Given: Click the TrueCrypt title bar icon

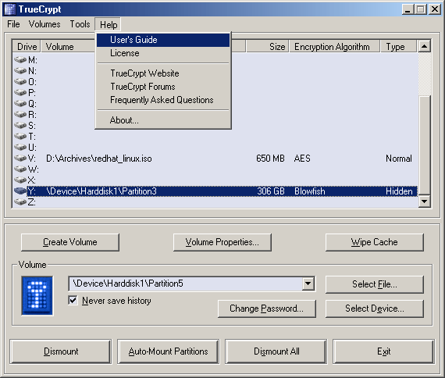Looking at the screenshot, I should click(x=9, y=9).
